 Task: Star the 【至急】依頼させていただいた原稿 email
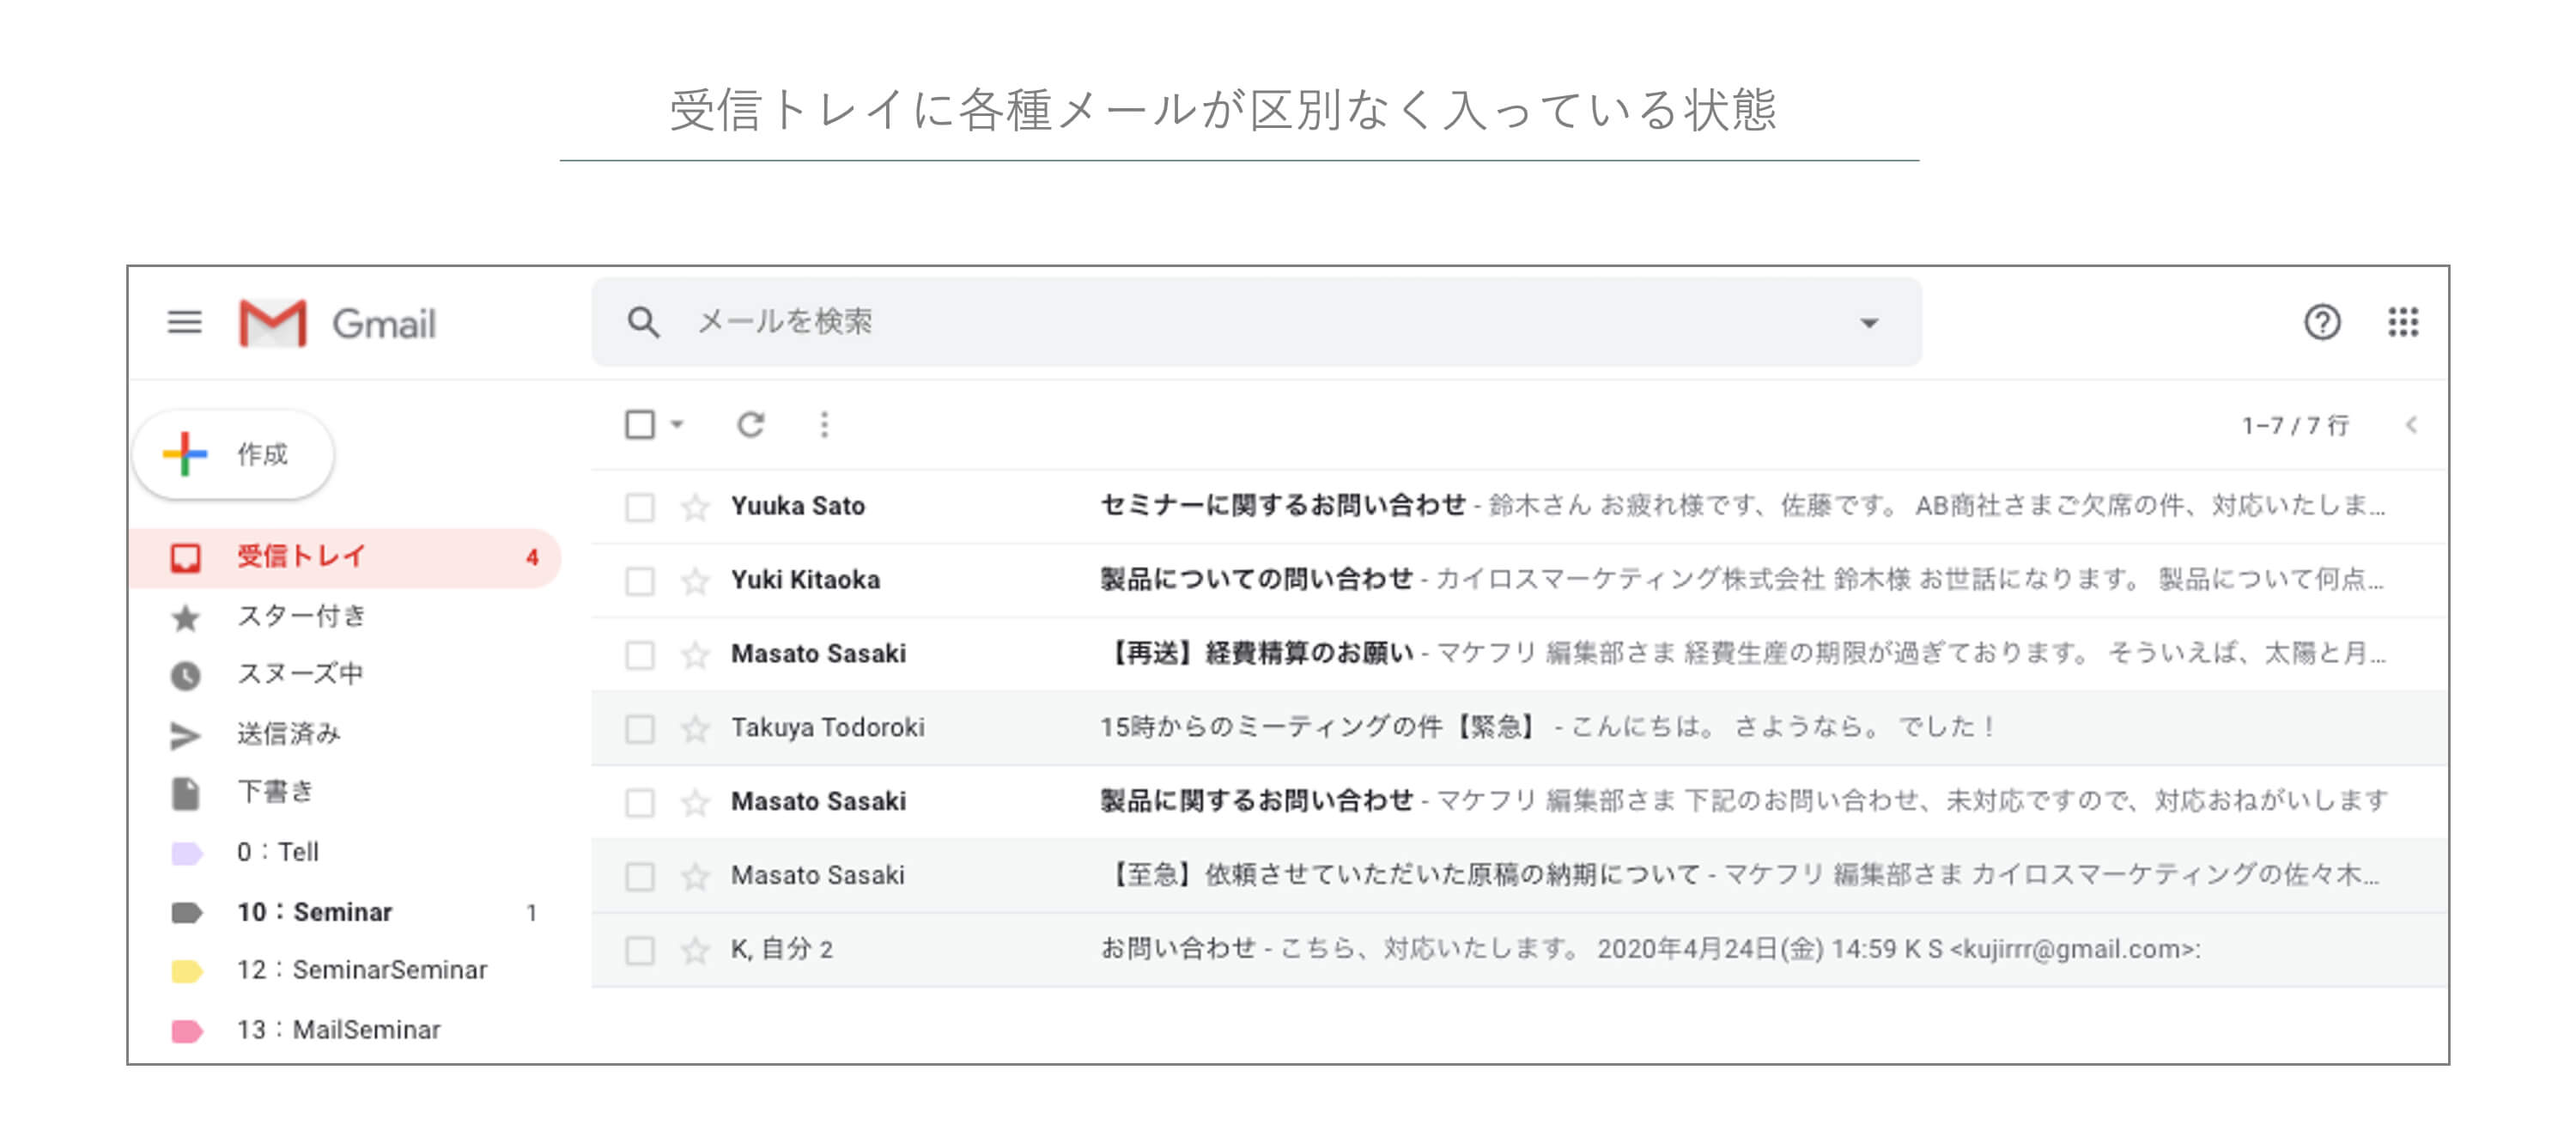695,877
